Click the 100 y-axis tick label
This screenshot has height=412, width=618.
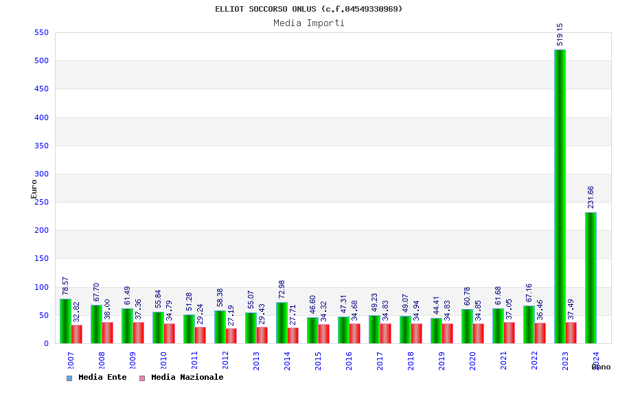coord(41,287)
